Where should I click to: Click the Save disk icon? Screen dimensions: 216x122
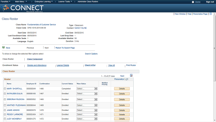[x=3, y=47]
